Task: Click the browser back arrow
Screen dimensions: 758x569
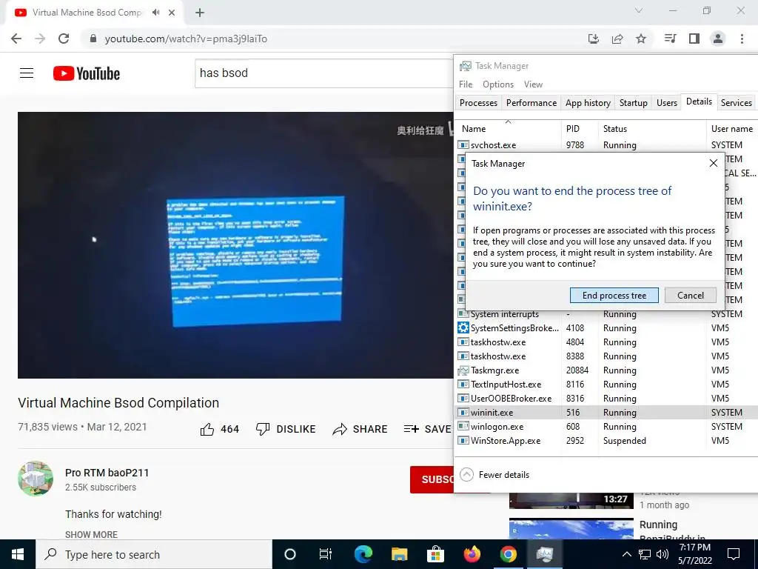Action: [16, 39]
